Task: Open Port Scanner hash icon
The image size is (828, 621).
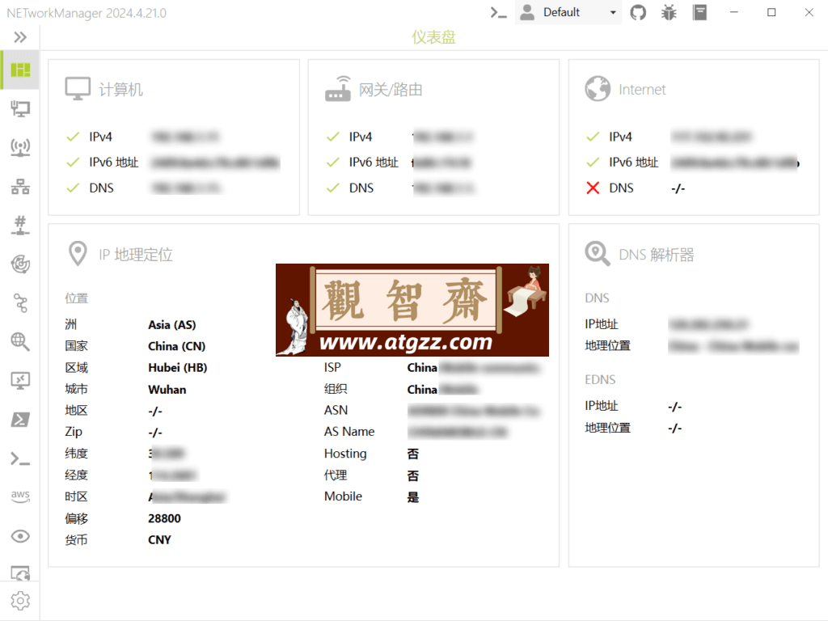Action: coord(20,225)
